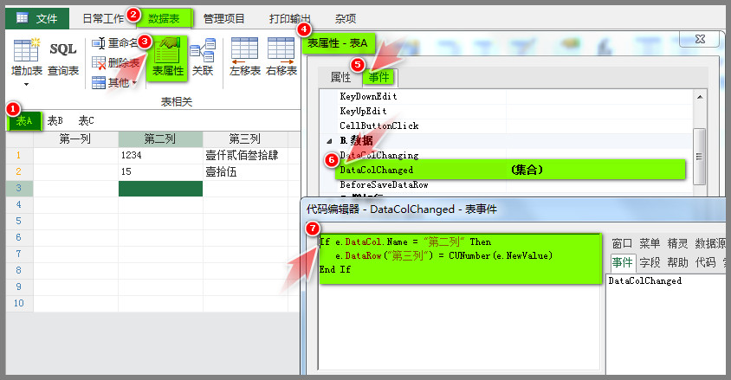
Task: Click the 删除表 delete table icon
Action: (100, 62)
